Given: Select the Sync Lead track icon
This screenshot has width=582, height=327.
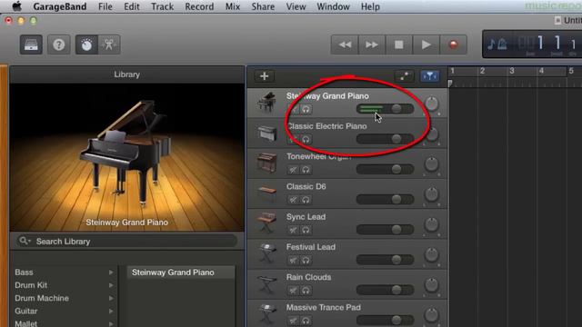Looking at the screenshot, I should tap(266, 223).
